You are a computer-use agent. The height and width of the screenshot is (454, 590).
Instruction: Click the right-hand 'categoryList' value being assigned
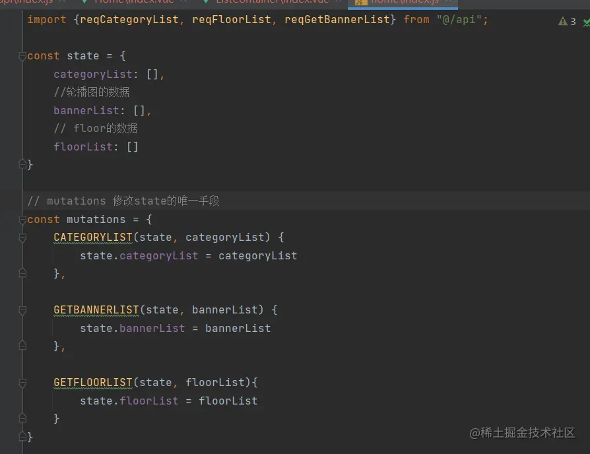(258, 256)
